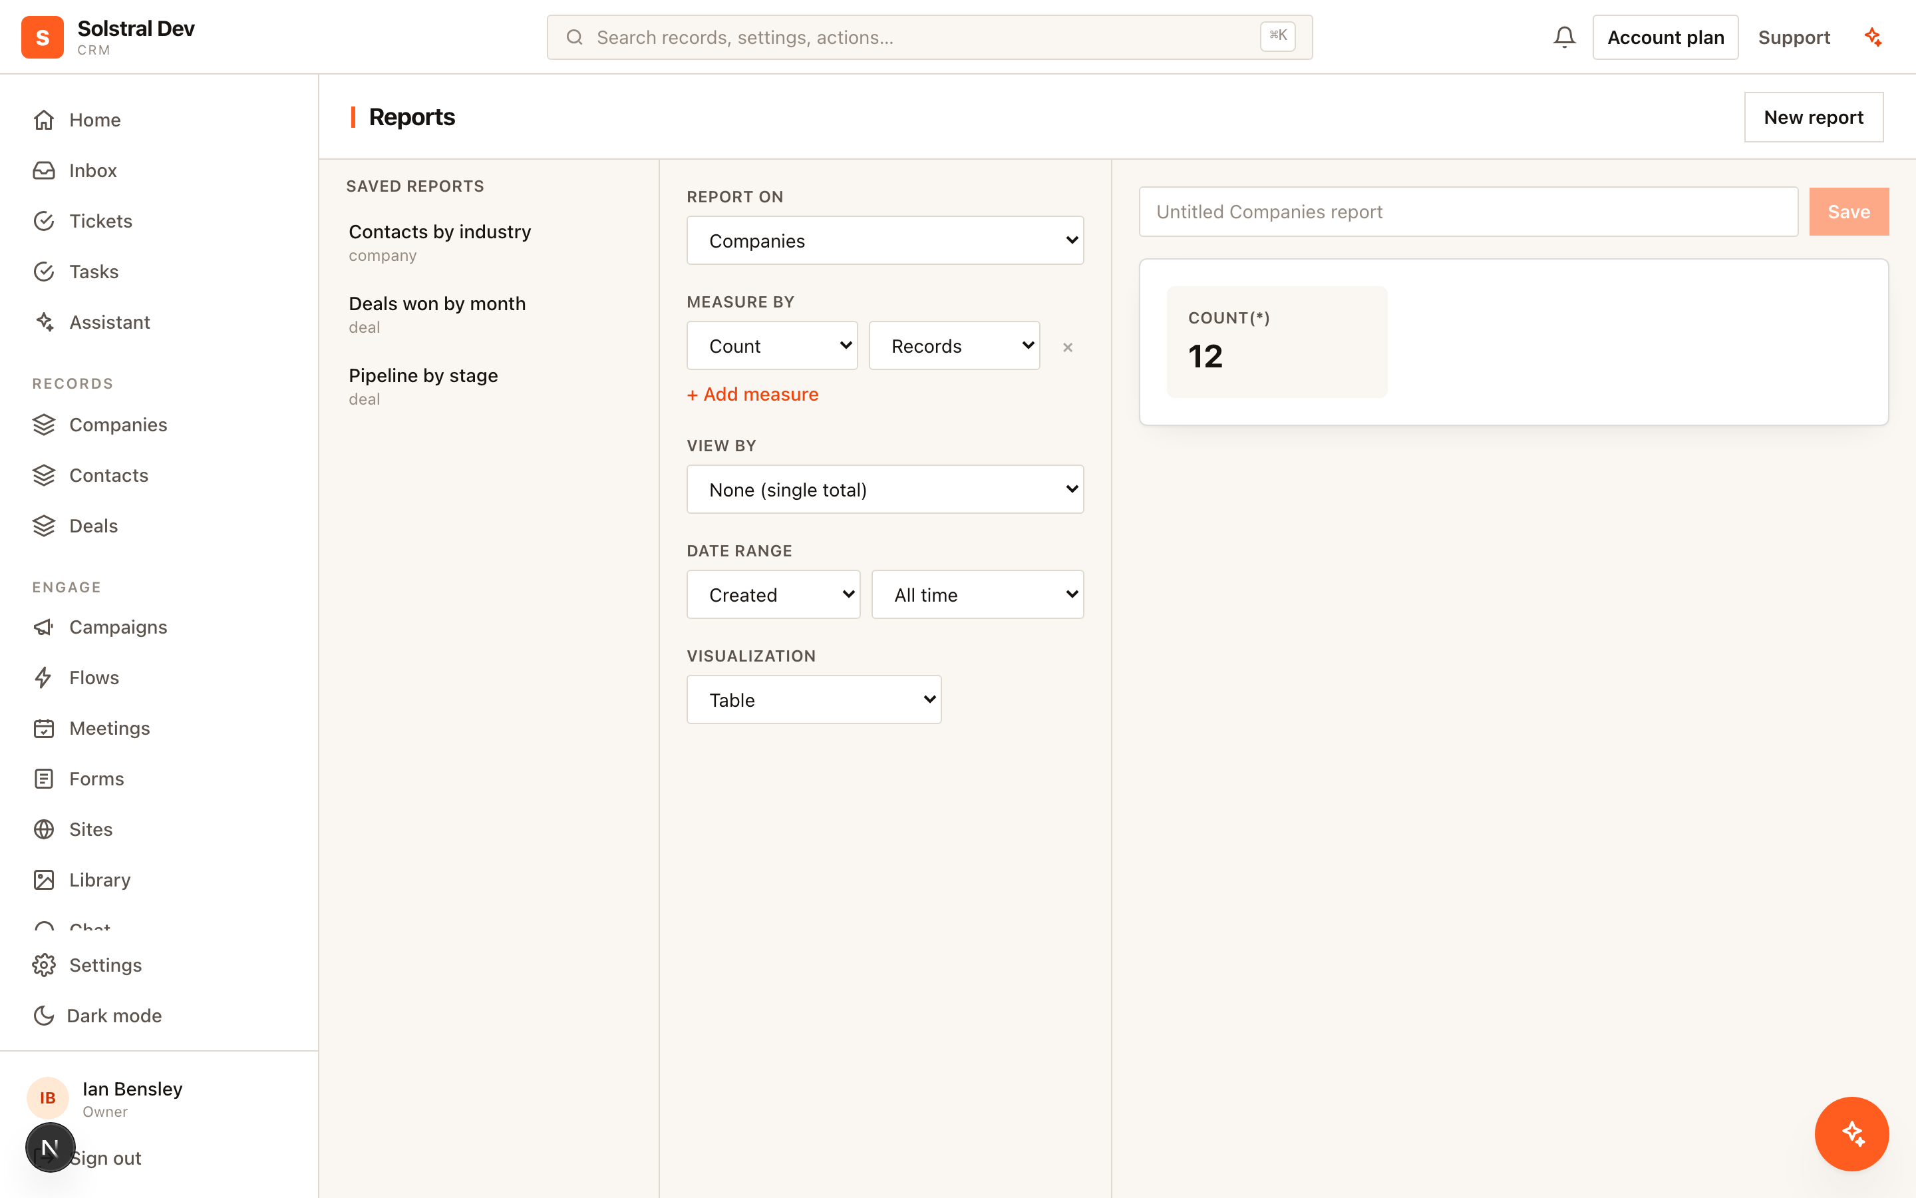Open the Created date field dropdown
This screenshot has width=1916, height=1198.
[x=773, y=594]
